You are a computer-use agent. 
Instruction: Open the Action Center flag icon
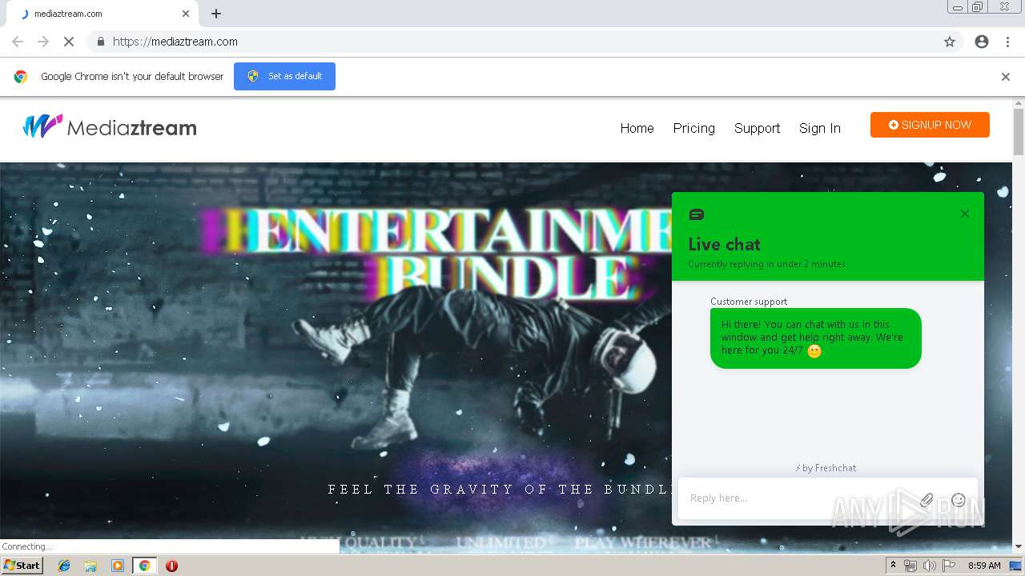click(949, 566)
